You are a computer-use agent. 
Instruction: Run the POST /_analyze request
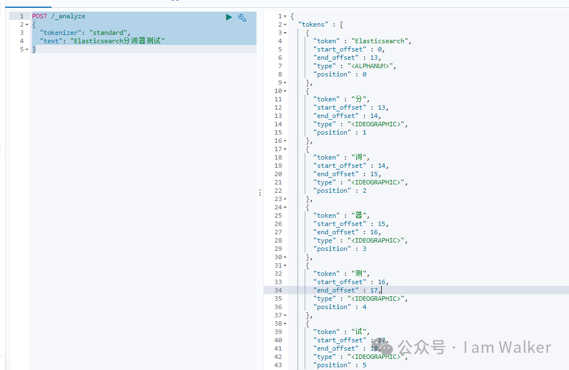click(x=229, y=17)
